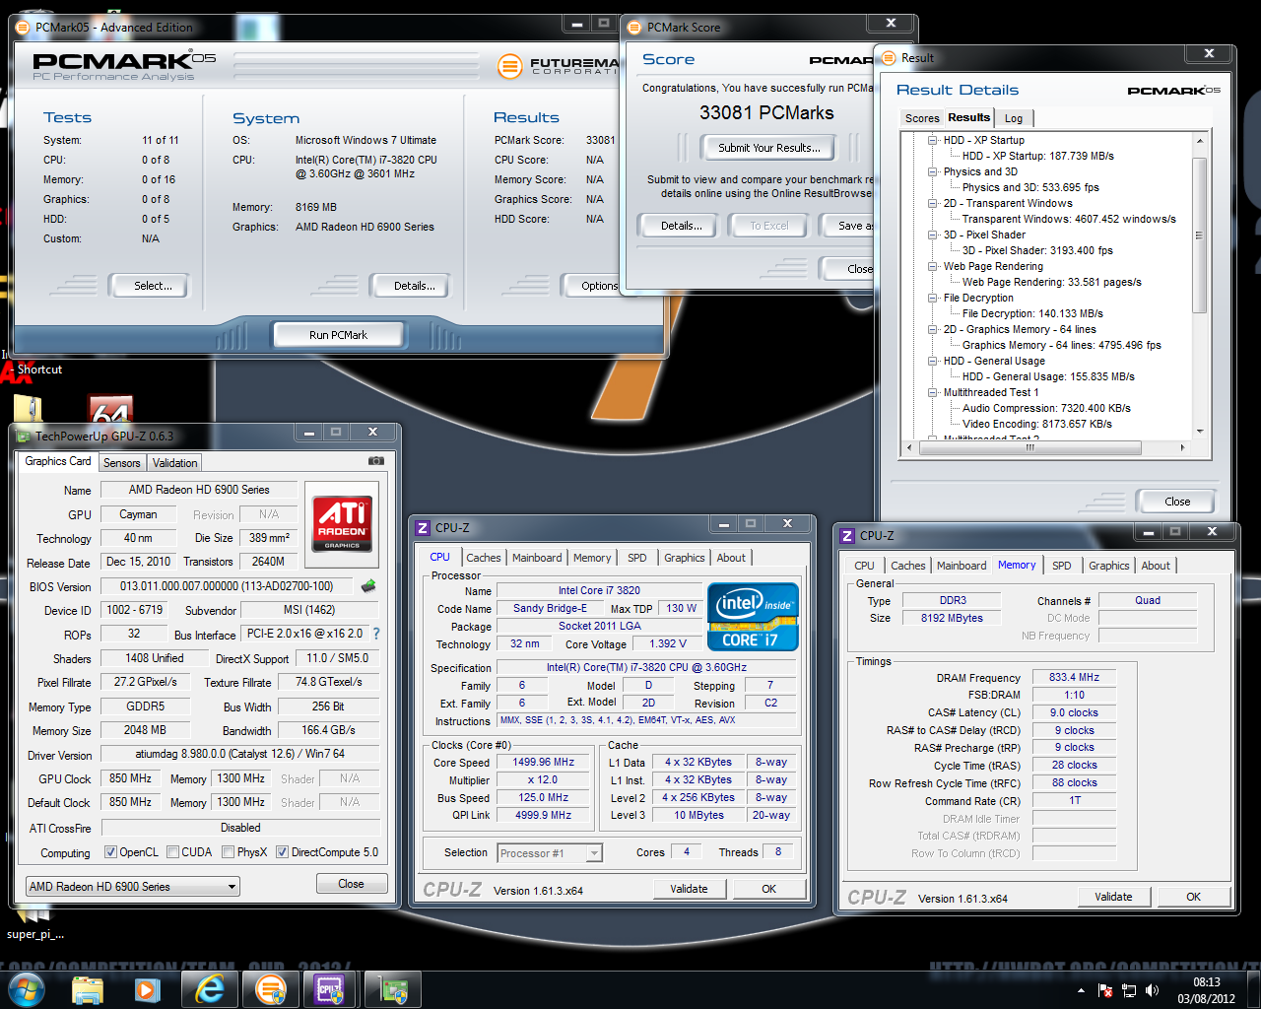Viewport: 1261px width, 1009px height.
Task: Collapse 3D - Pixel Shader node
Action: tap(932, 235)
